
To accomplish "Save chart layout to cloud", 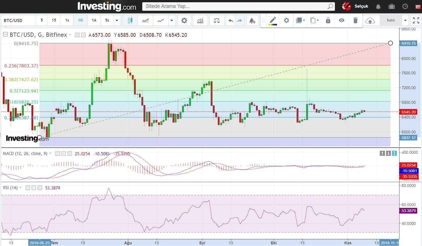I will tap(370, 20).
